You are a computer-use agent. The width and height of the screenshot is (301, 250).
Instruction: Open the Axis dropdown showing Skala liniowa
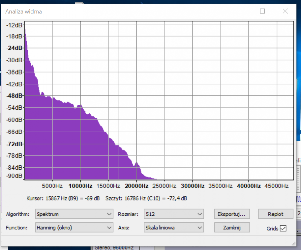(x=174, y=228)
